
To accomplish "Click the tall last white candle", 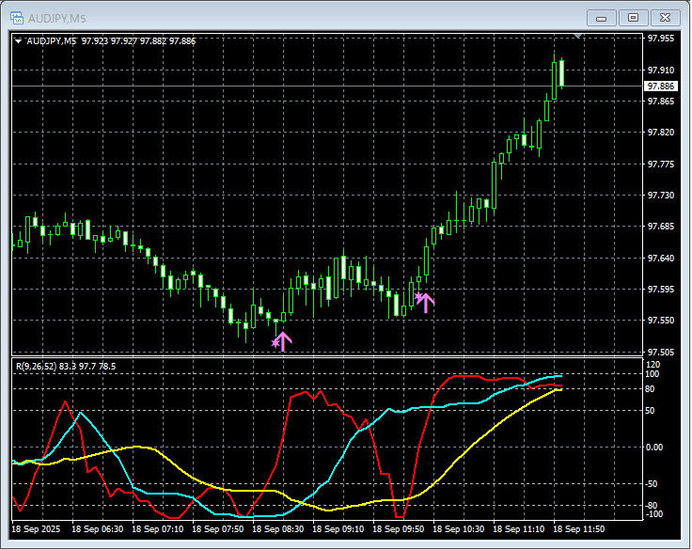I will 560,73.
